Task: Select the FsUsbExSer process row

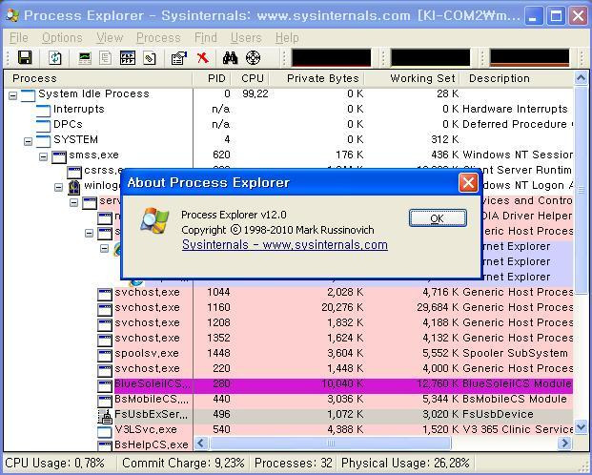Action: (289, 415)
